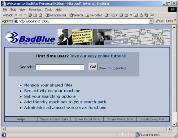
Task: Go to the home page icon
Action: pos(41,15)
